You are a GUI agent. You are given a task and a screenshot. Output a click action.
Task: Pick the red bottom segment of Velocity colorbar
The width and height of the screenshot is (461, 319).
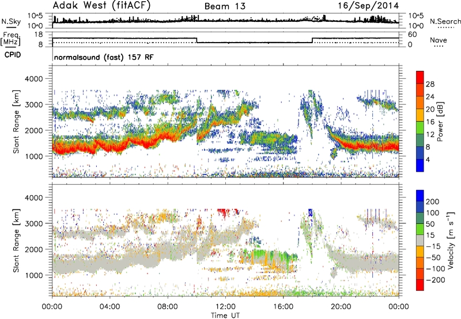(420, 285)
